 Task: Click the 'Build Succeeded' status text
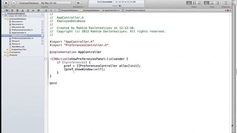[x=105, y=2]
